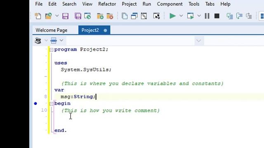The height and width of the screenshot is (148, 264).
Task: Open the Tabs menu
Action: (210, 4)
